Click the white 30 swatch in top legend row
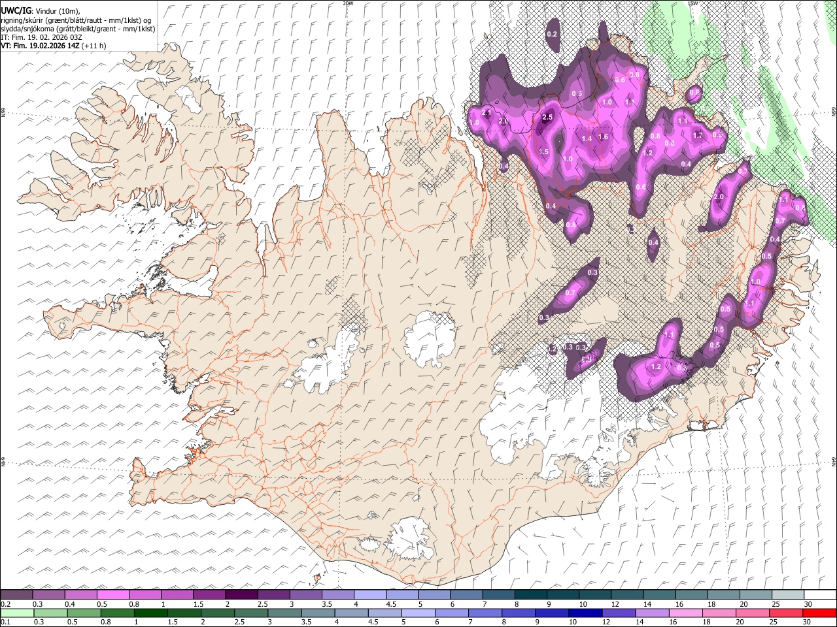This screenshot has height=627, width=837. click(x=819, y=595)
